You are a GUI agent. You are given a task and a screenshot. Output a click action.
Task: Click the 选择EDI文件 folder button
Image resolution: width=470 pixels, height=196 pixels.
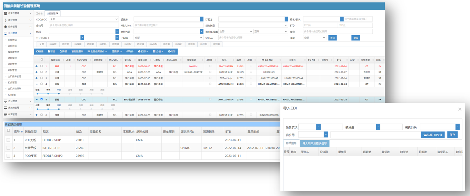(x=433, y=135)
